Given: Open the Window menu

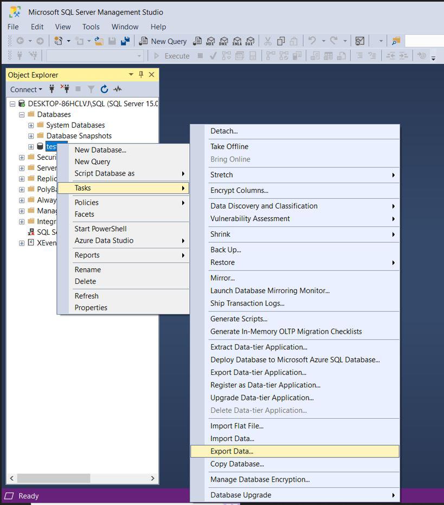Looking at the screenshot, I should (x=125, y=27).
